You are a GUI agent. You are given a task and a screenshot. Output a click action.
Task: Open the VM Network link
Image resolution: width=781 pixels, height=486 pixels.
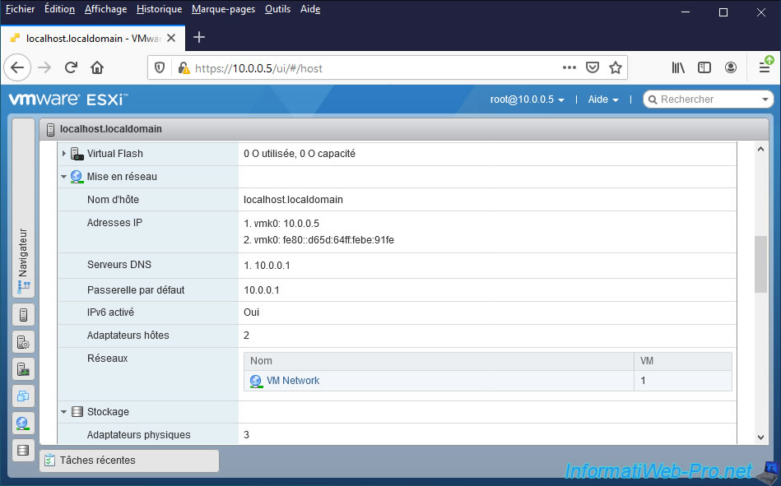(292, 381)
